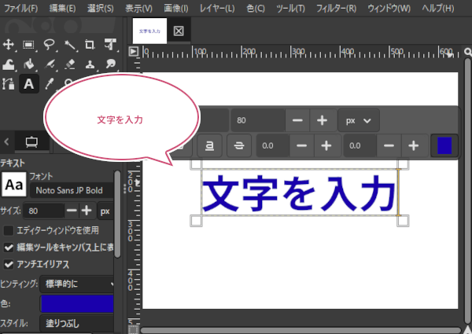The image size is (472, 334).
Task: Select the Paths tool
Action: coord(9,84)
